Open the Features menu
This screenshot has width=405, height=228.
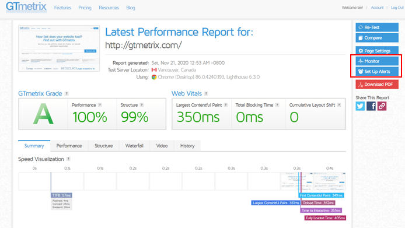coord(62,8)
